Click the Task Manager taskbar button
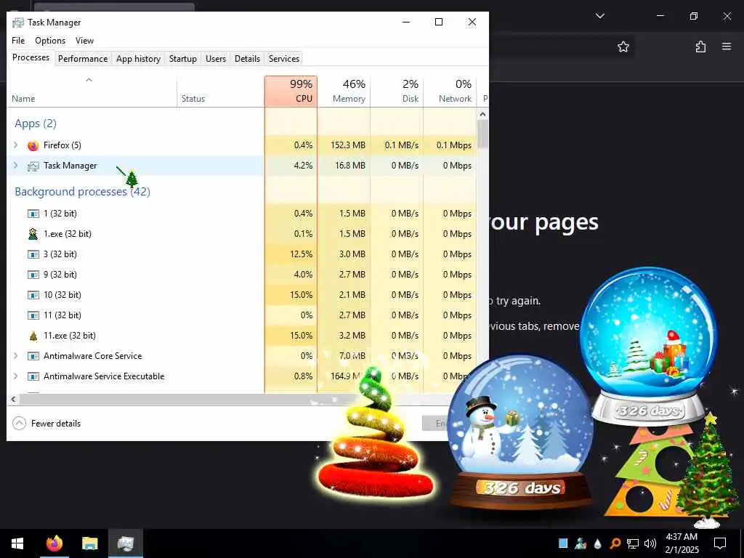 [125, 543]
